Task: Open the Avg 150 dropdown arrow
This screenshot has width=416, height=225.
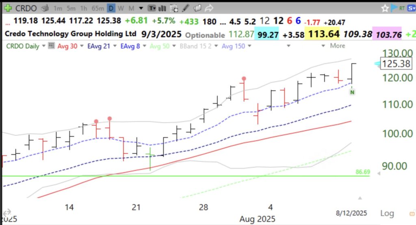Action: click(x=250, y=46)
